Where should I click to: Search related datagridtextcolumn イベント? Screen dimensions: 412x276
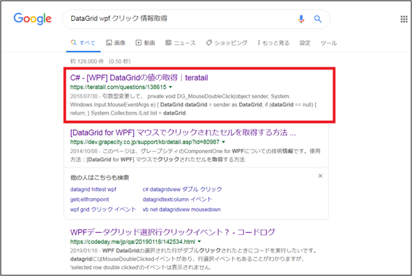[177, 200]
